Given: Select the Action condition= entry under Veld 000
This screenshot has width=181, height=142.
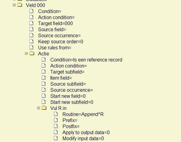Looking at the screenshot, I should [56, 18].
